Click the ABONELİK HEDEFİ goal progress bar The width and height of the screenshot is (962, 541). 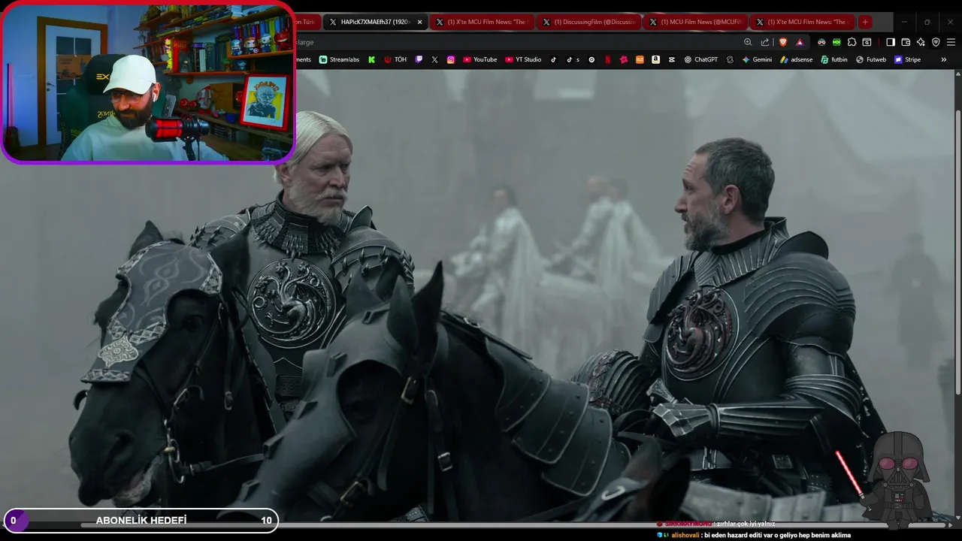tap(141, 520)
